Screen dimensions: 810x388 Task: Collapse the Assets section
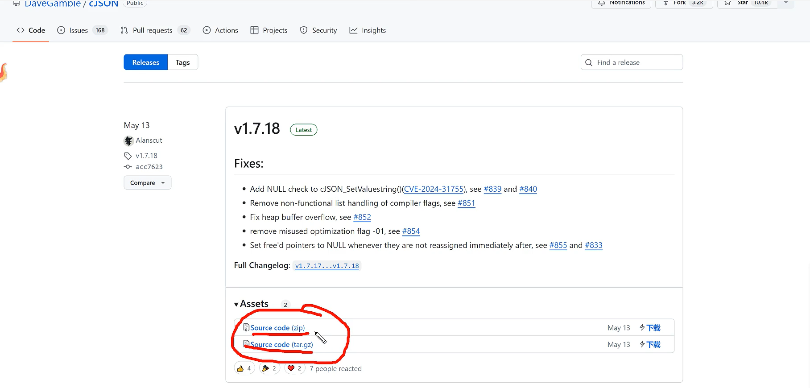(x=252, y=304)
